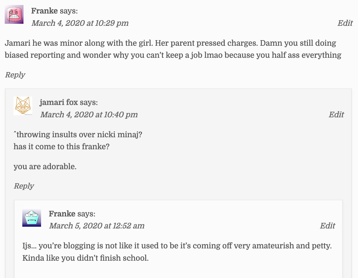Image resolution: width=358 pixels, height=278 pixels.
Task: Open the March 4, 10:40 pm comment permalink
Action: (89, 115)
